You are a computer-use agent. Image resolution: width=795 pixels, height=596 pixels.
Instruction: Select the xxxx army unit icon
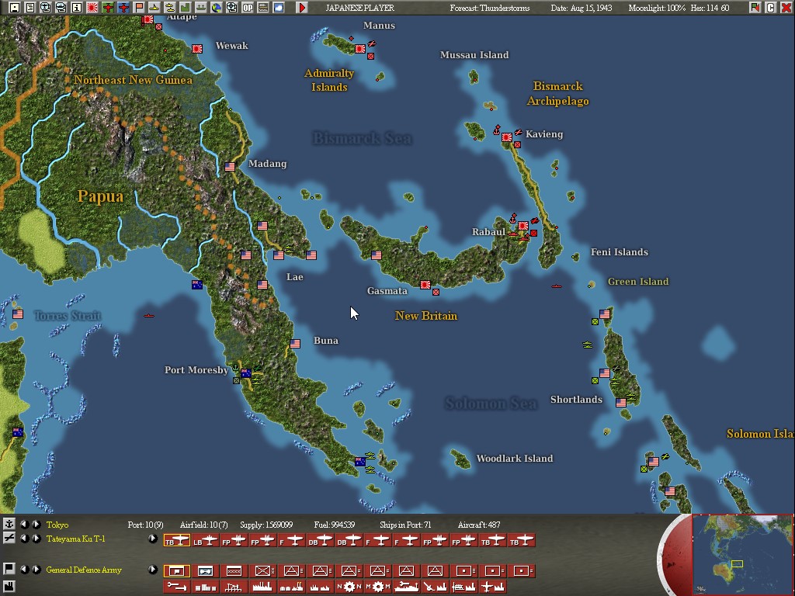pyautogui.click(x=234, y=571)
